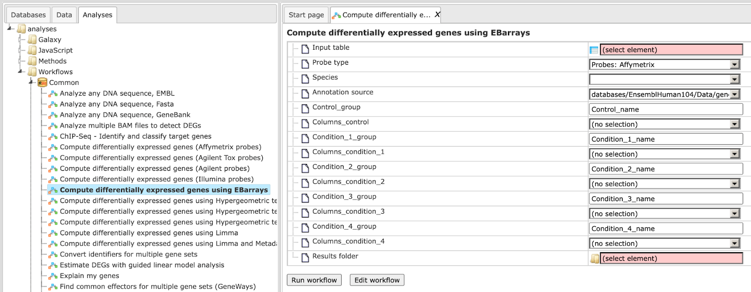Click the Run workflow button
The height and width of the screenshot is (292, 751).
tap(314, 280)
